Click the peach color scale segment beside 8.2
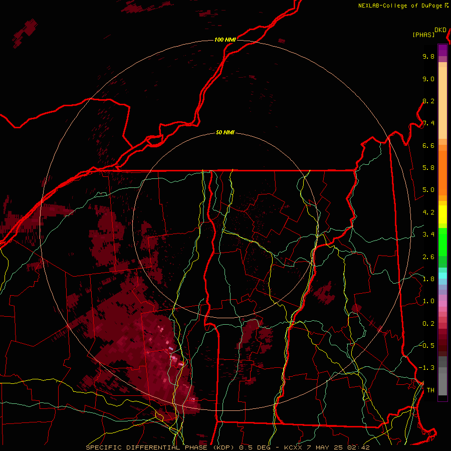This screenshot has width=451, height=451. (x=442, y=103)
